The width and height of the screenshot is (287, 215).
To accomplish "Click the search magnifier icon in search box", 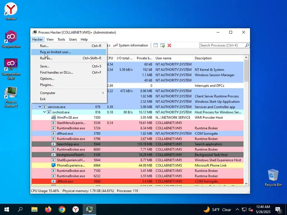I will 247,45.
